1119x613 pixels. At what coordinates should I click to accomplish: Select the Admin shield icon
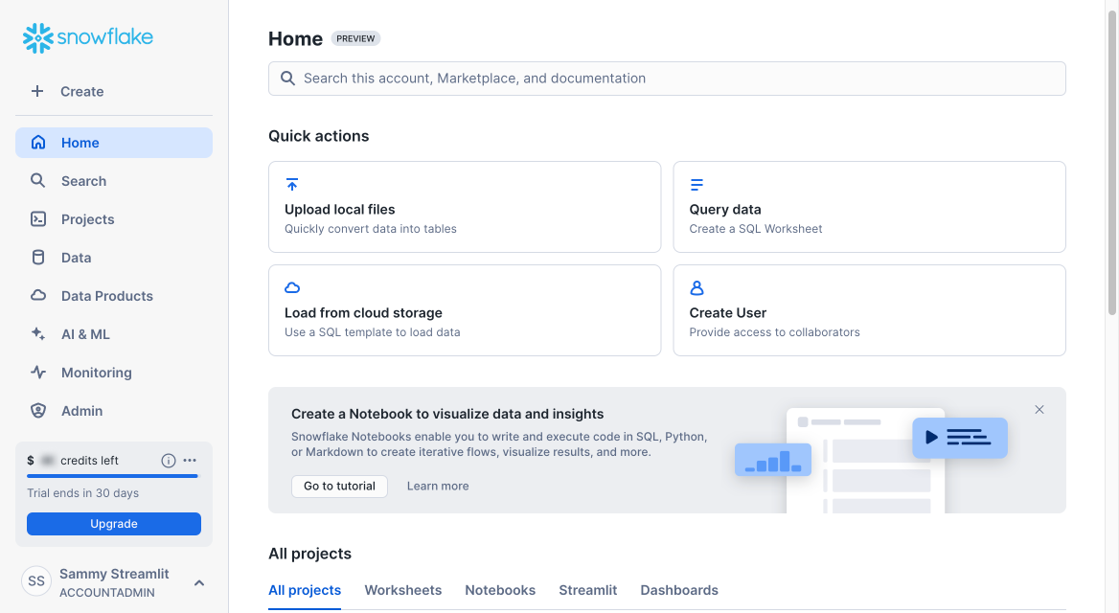click(38, 410)
